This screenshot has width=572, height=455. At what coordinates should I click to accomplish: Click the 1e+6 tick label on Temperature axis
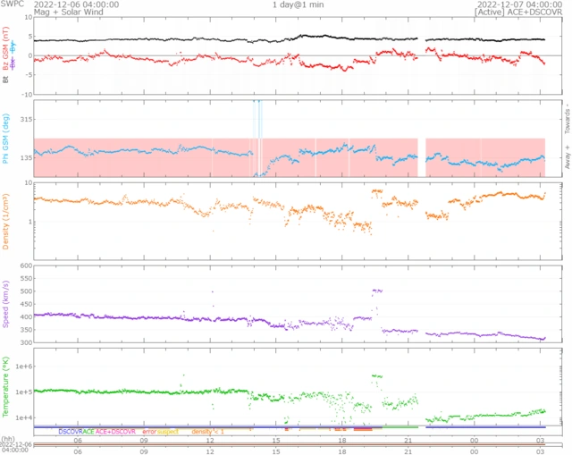[24, 367]
